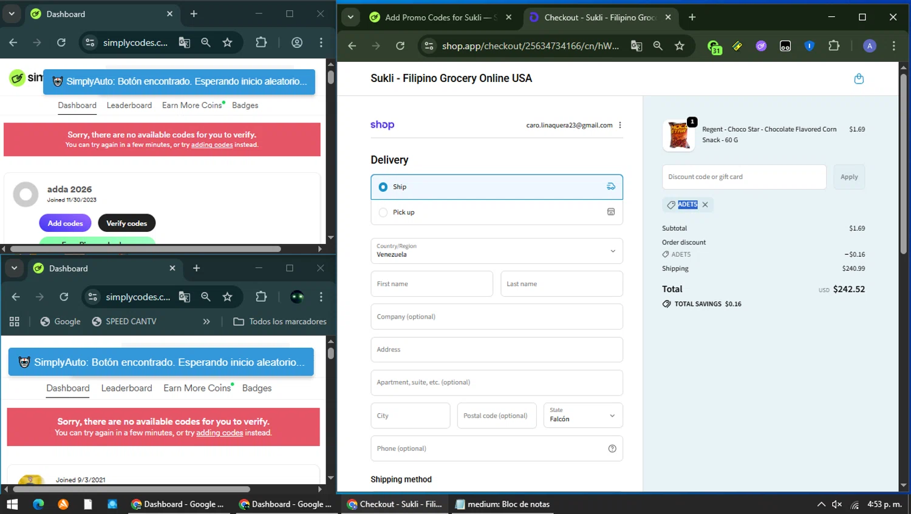Select the Ship delivery option
Screen dimensions: 911x514
[x=497, y=187]
